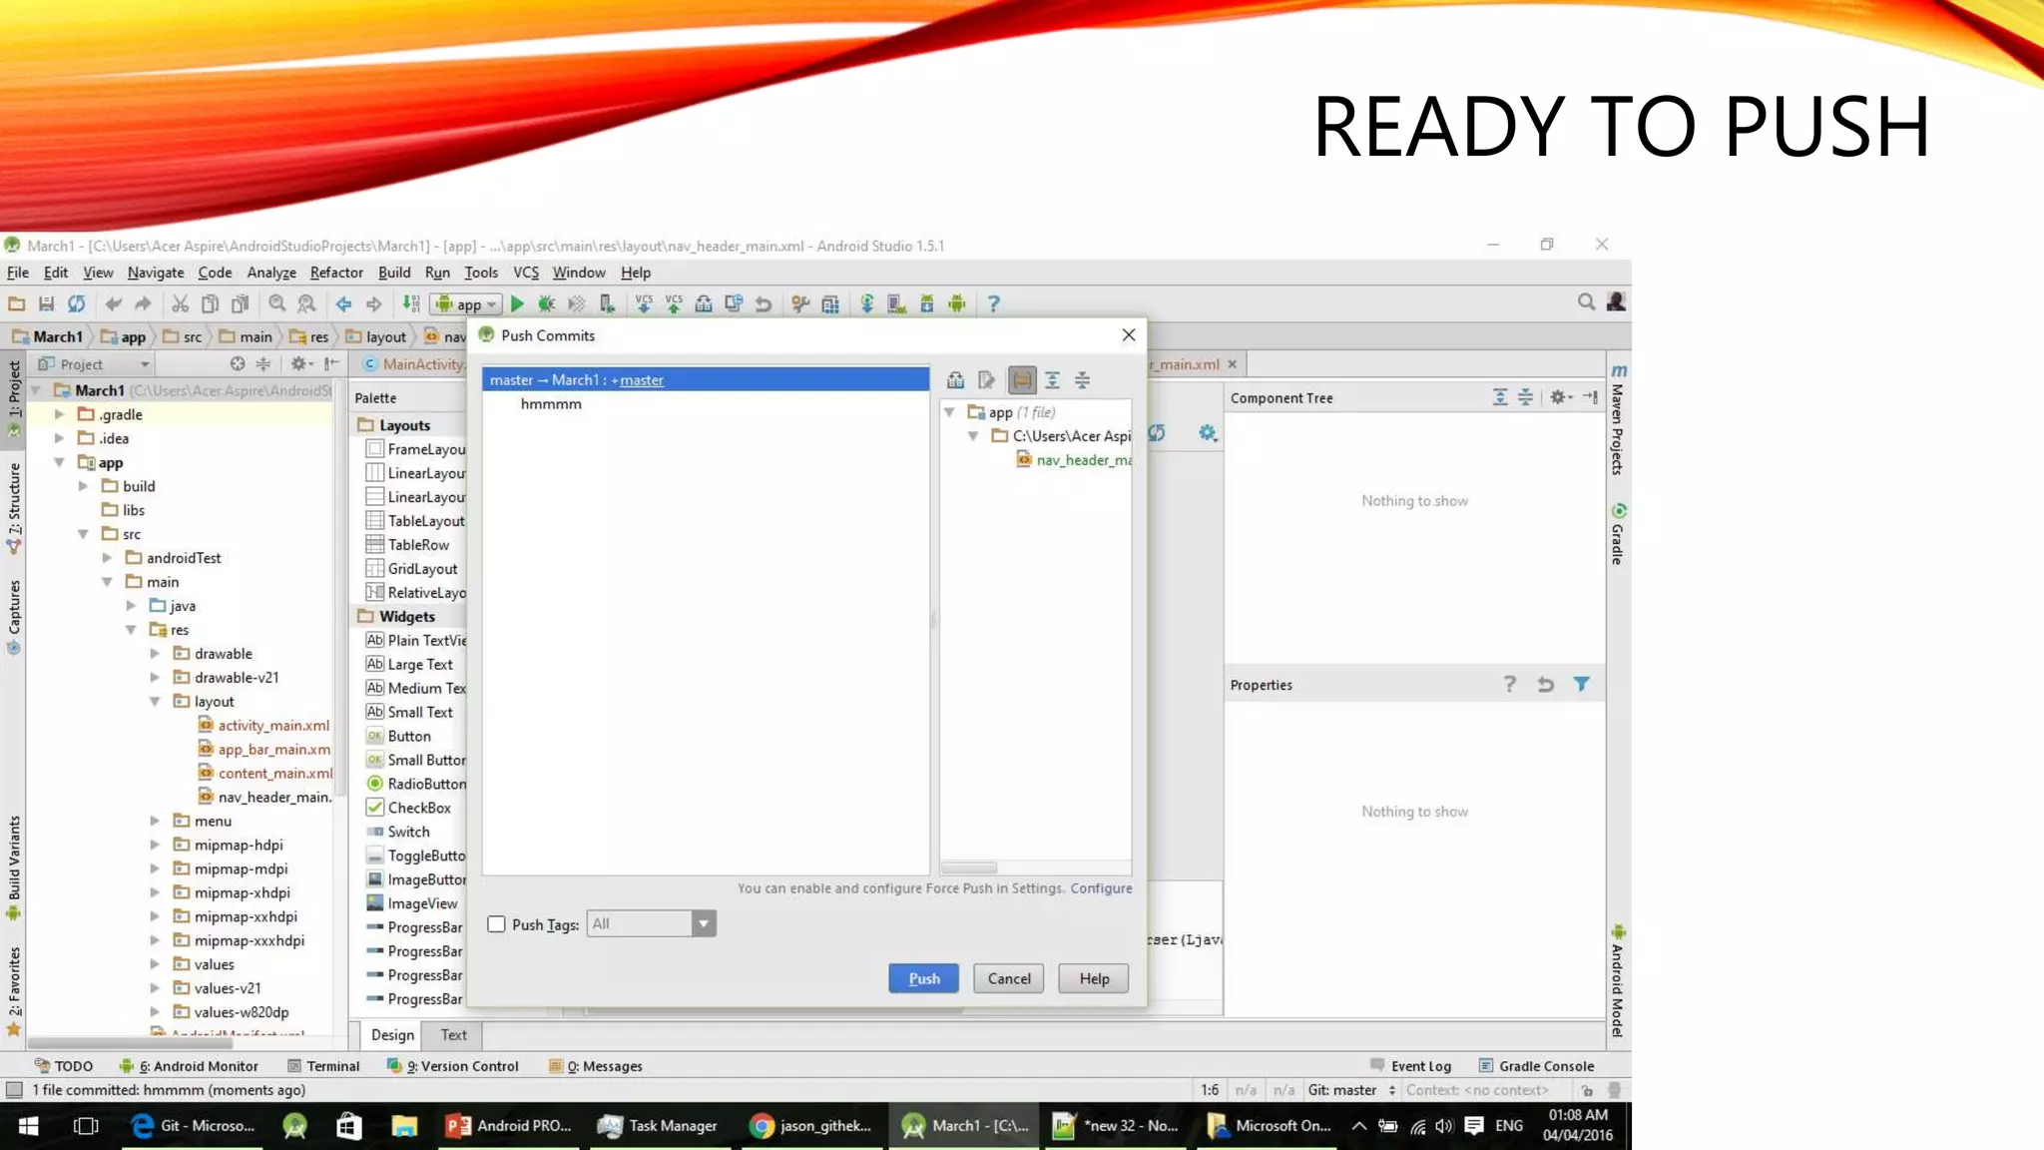Viewport: 2044px width, 1150px height.
Task: Open the app run configuration dropdown
Action: (465, 304)
